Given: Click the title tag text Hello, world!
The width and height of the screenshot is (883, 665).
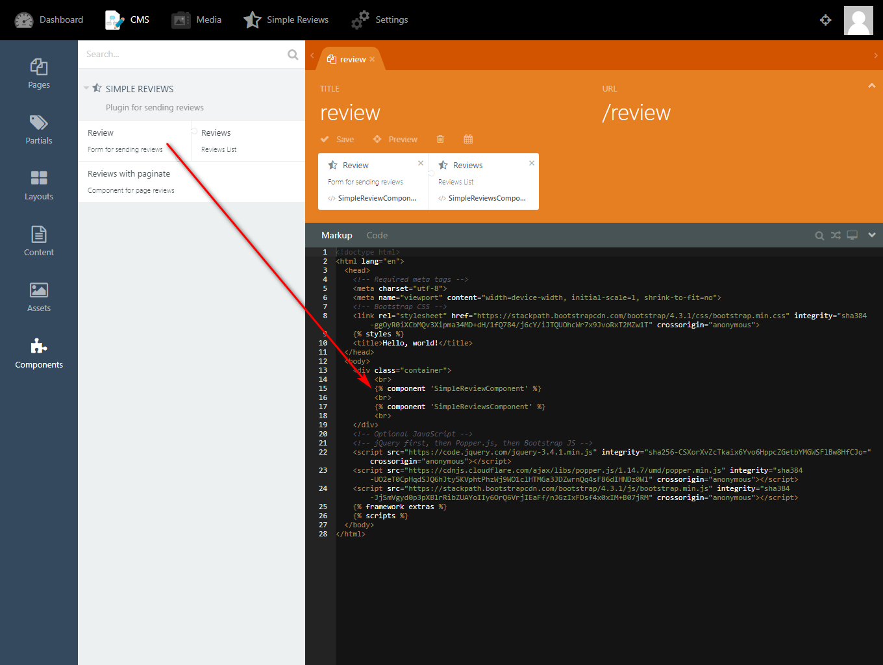Looking at the screenshot, I should (410, 343).
